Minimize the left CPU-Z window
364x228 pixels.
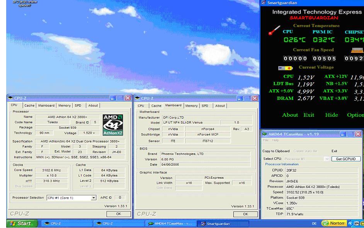click(x=112, y=98)
